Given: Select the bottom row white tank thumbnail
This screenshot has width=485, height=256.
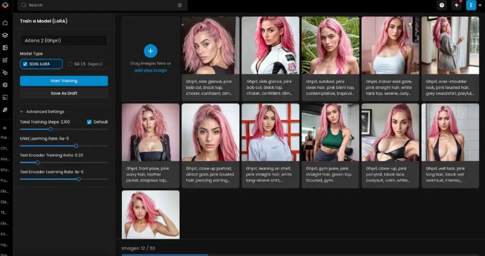Looking at the screenshot, I should tap(150, 215).
